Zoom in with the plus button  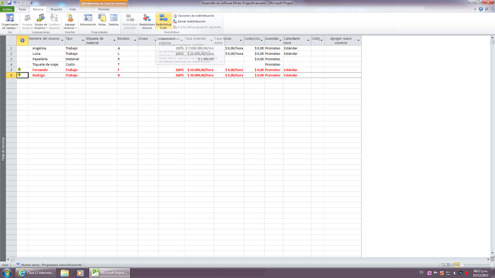[492, 265]
